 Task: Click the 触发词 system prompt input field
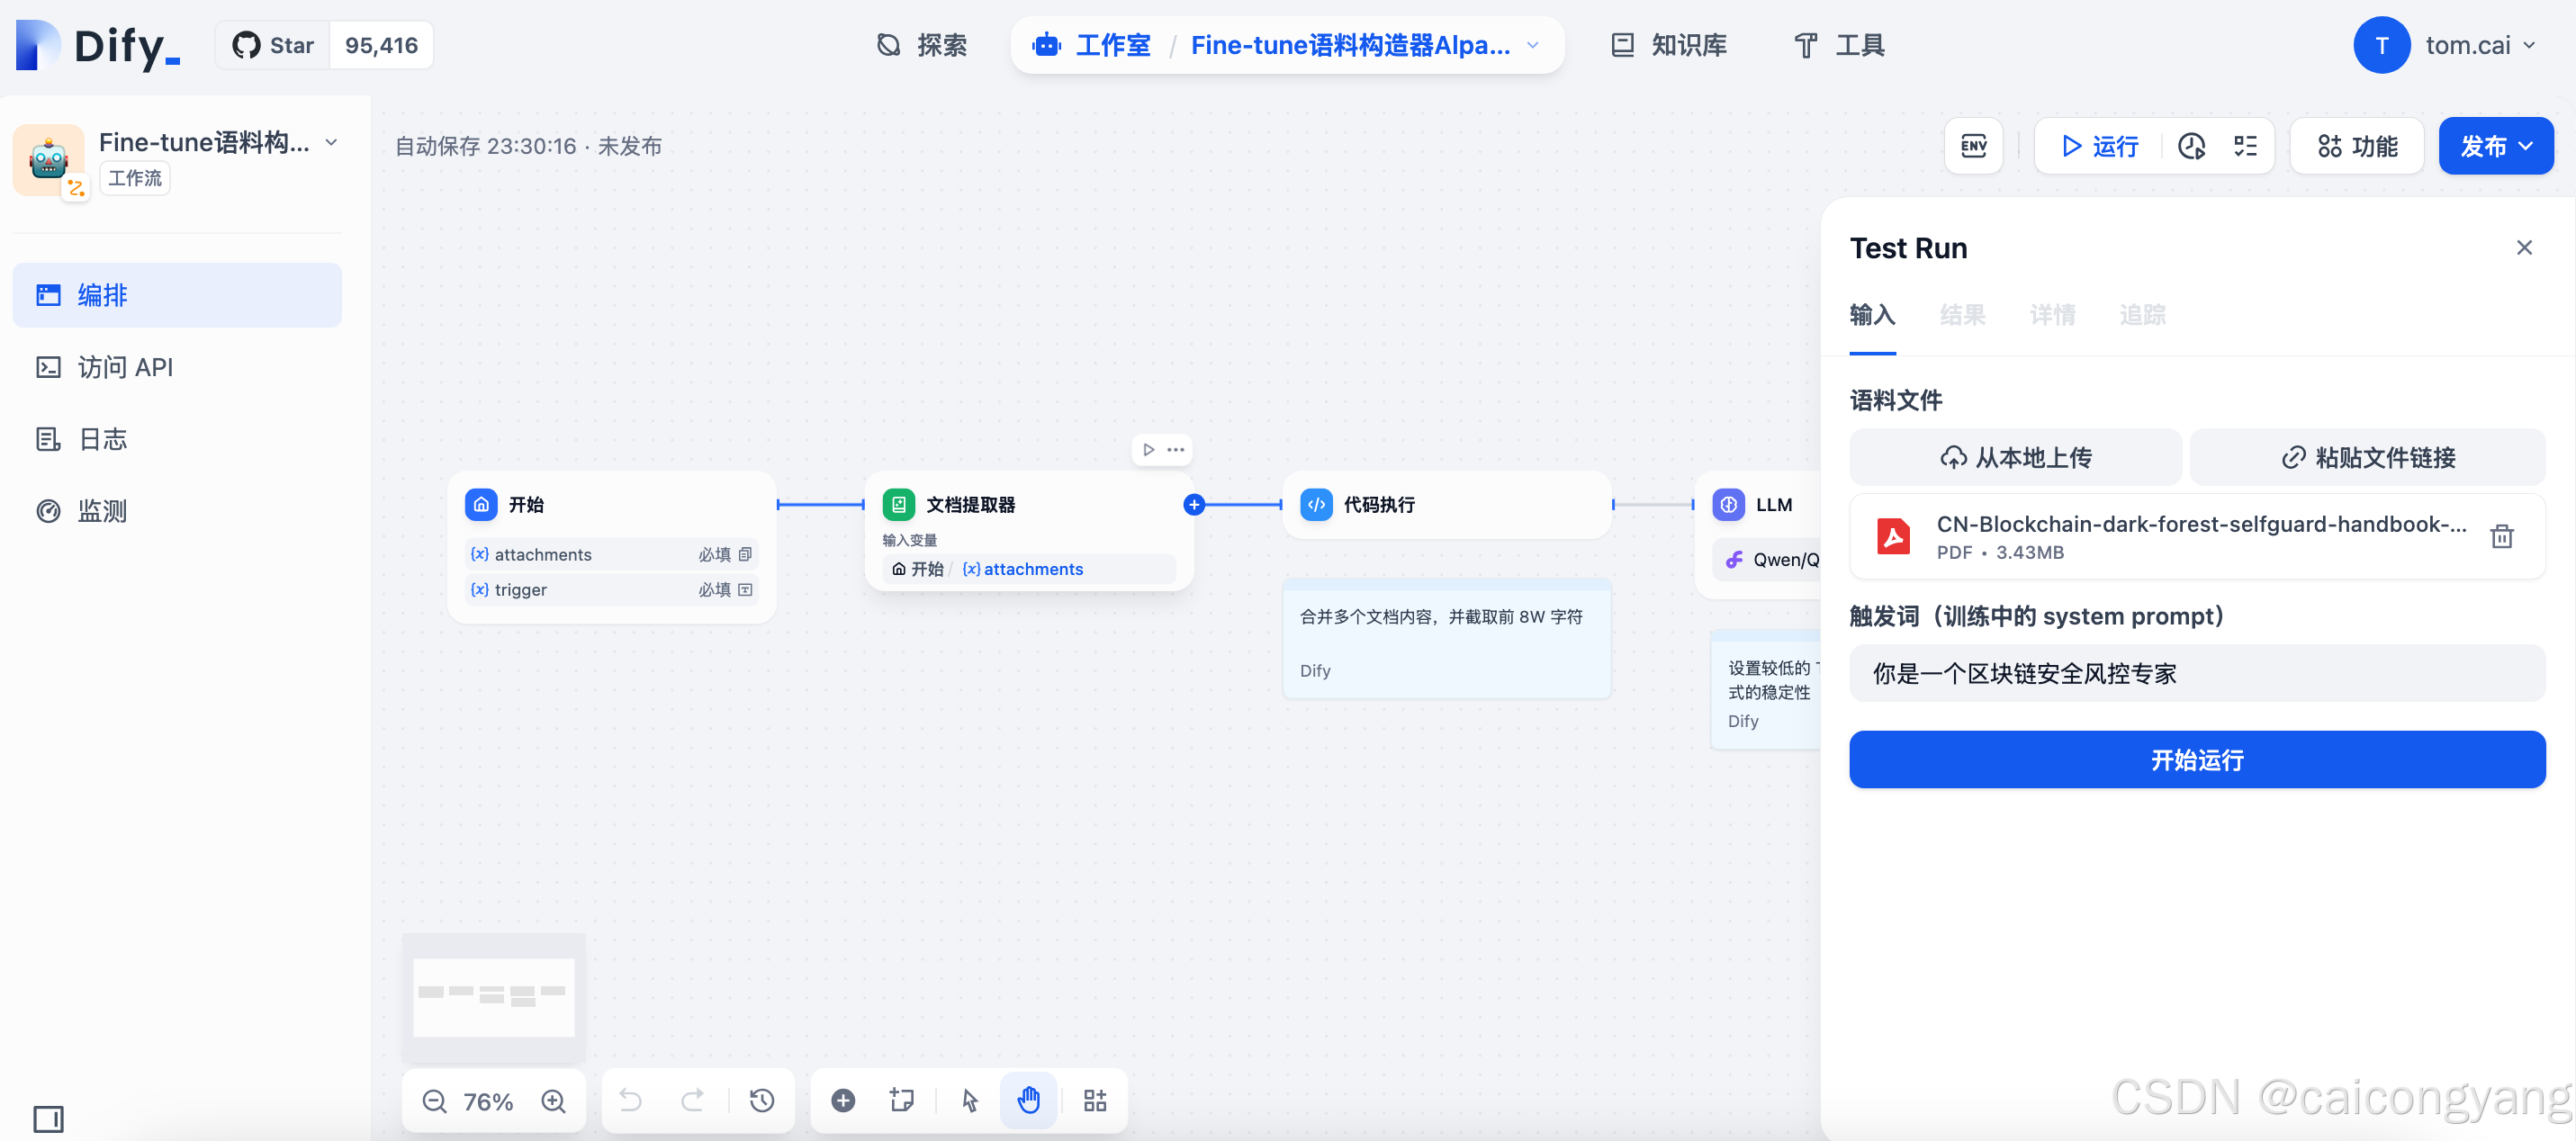point(2196,674)
